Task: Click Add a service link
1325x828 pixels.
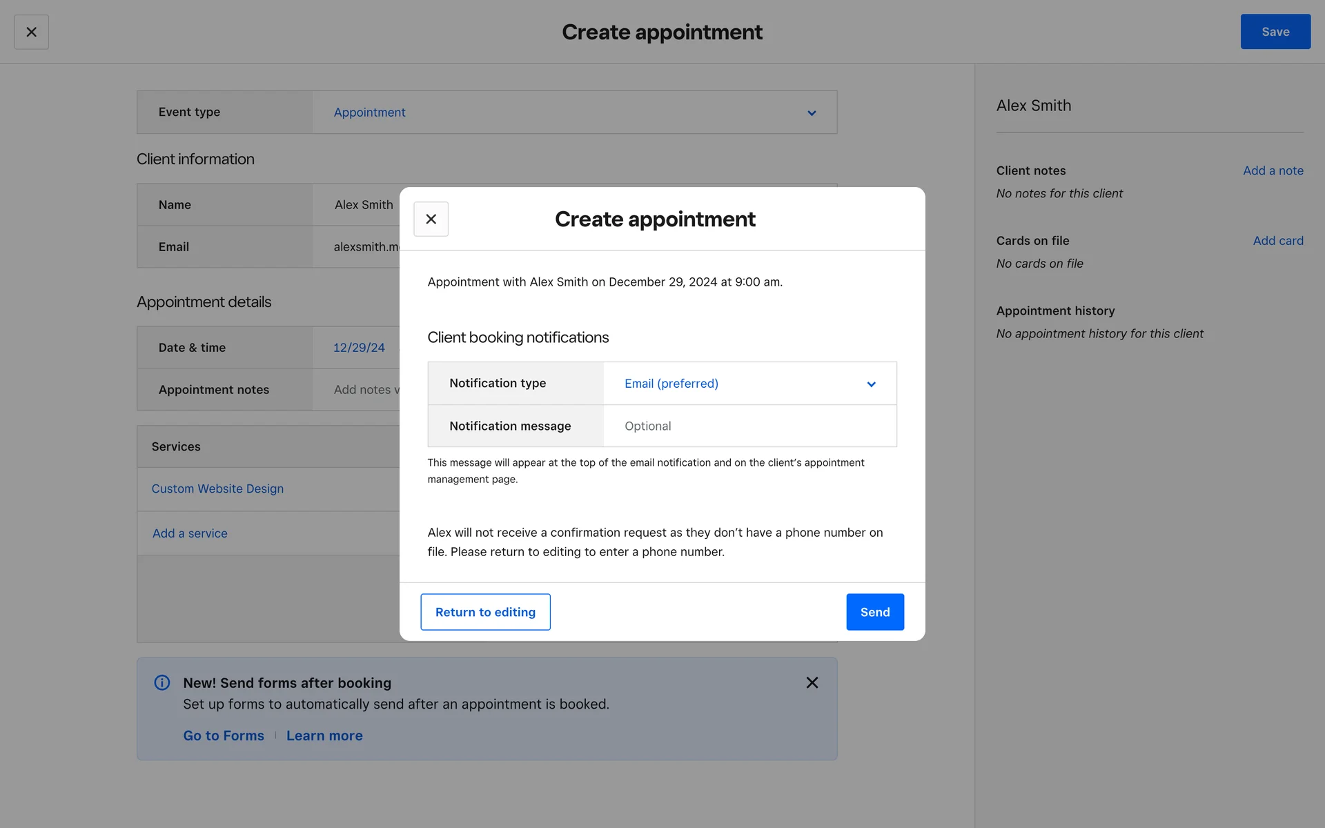Action: click(x=190, y=533)
